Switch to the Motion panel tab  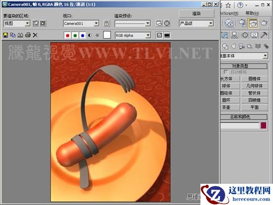coord(245,35)
